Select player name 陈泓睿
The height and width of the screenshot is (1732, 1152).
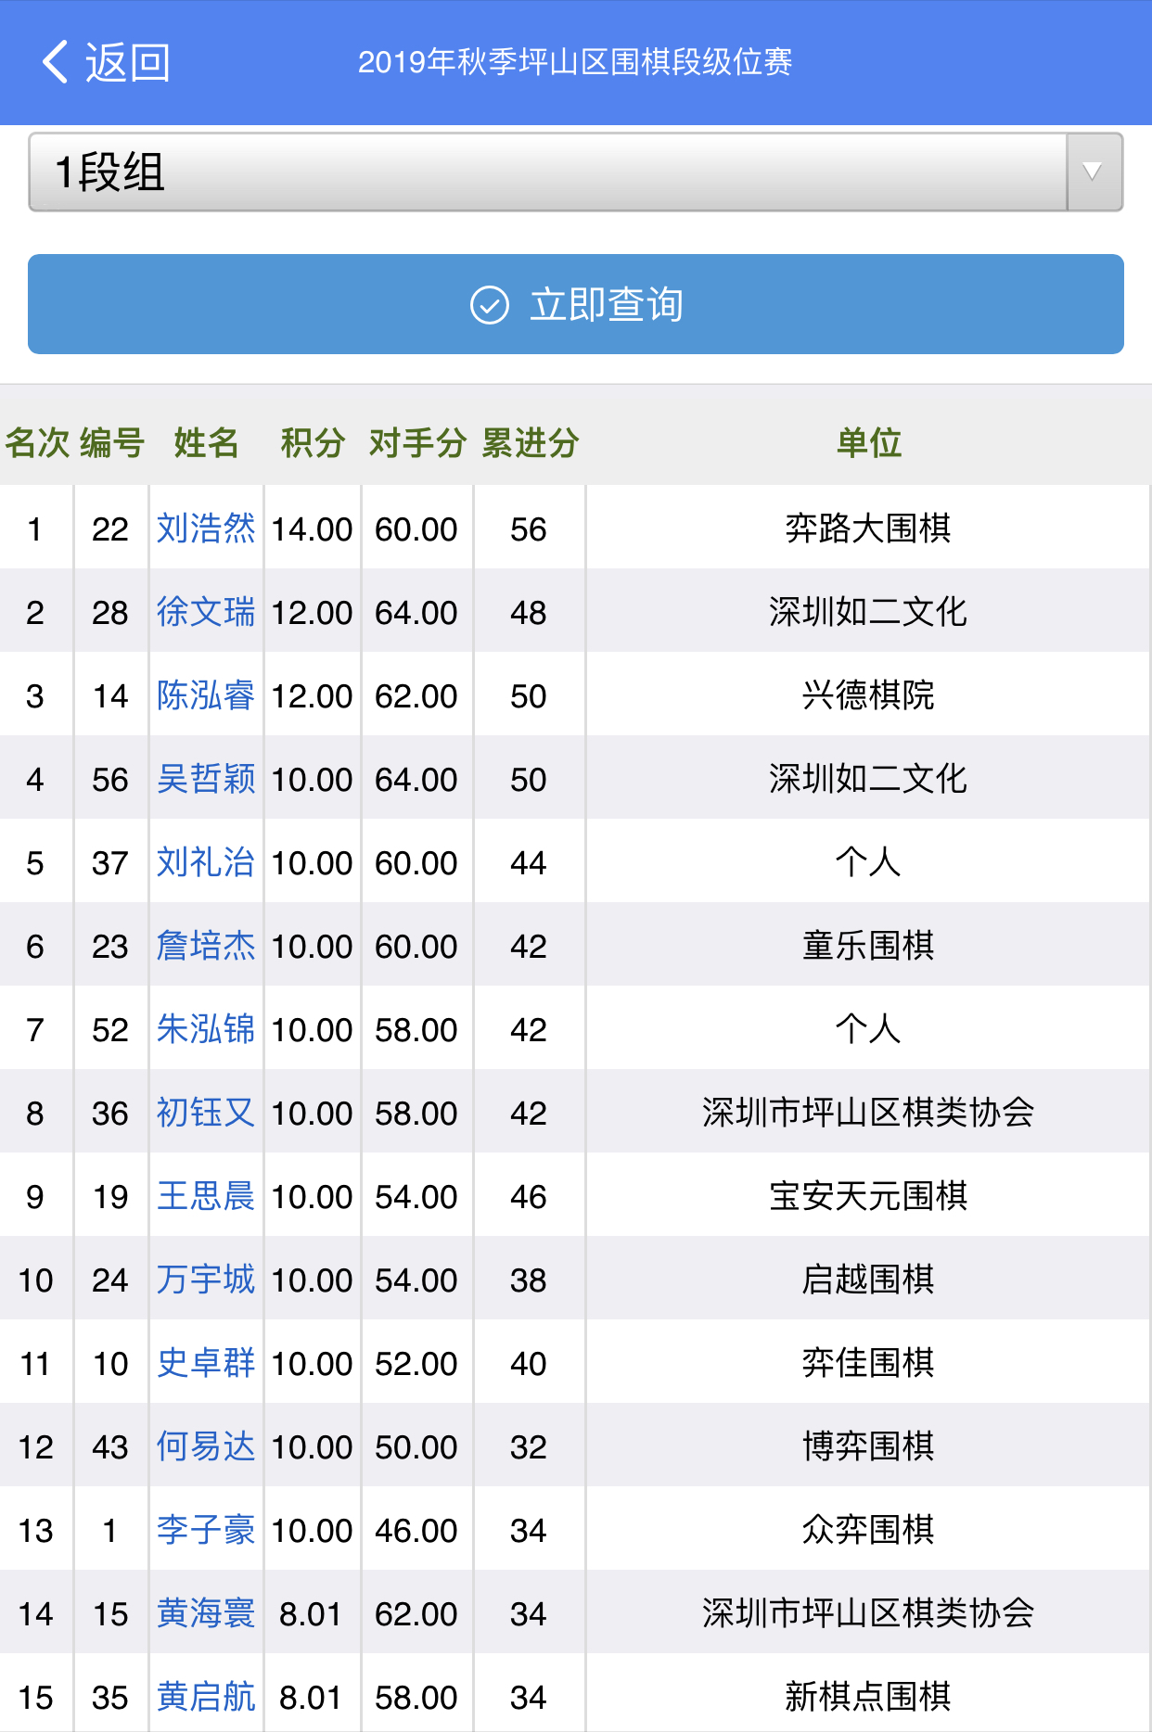click(205, 695)
